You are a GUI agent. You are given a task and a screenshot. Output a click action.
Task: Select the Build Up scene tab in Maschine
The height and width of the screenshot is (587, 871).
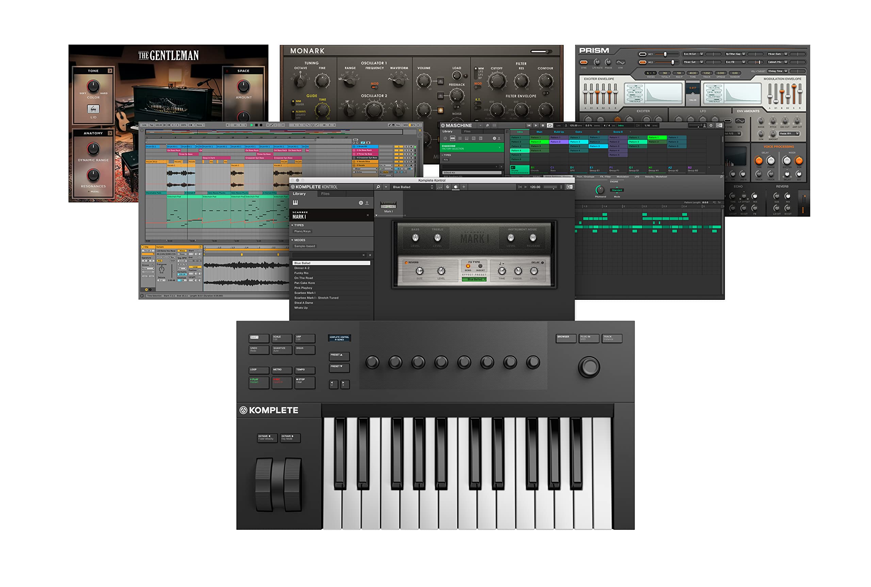pyautogui.click(x=559, y=132)
